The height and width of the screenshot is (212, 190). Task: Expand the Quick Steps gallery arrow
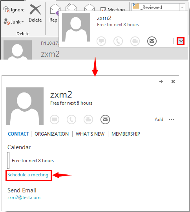182,7
